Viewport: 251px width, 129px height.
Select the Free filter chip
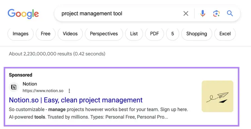pos(46,34)
